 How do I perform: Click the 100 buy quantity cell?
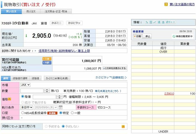tap(185, 94)
